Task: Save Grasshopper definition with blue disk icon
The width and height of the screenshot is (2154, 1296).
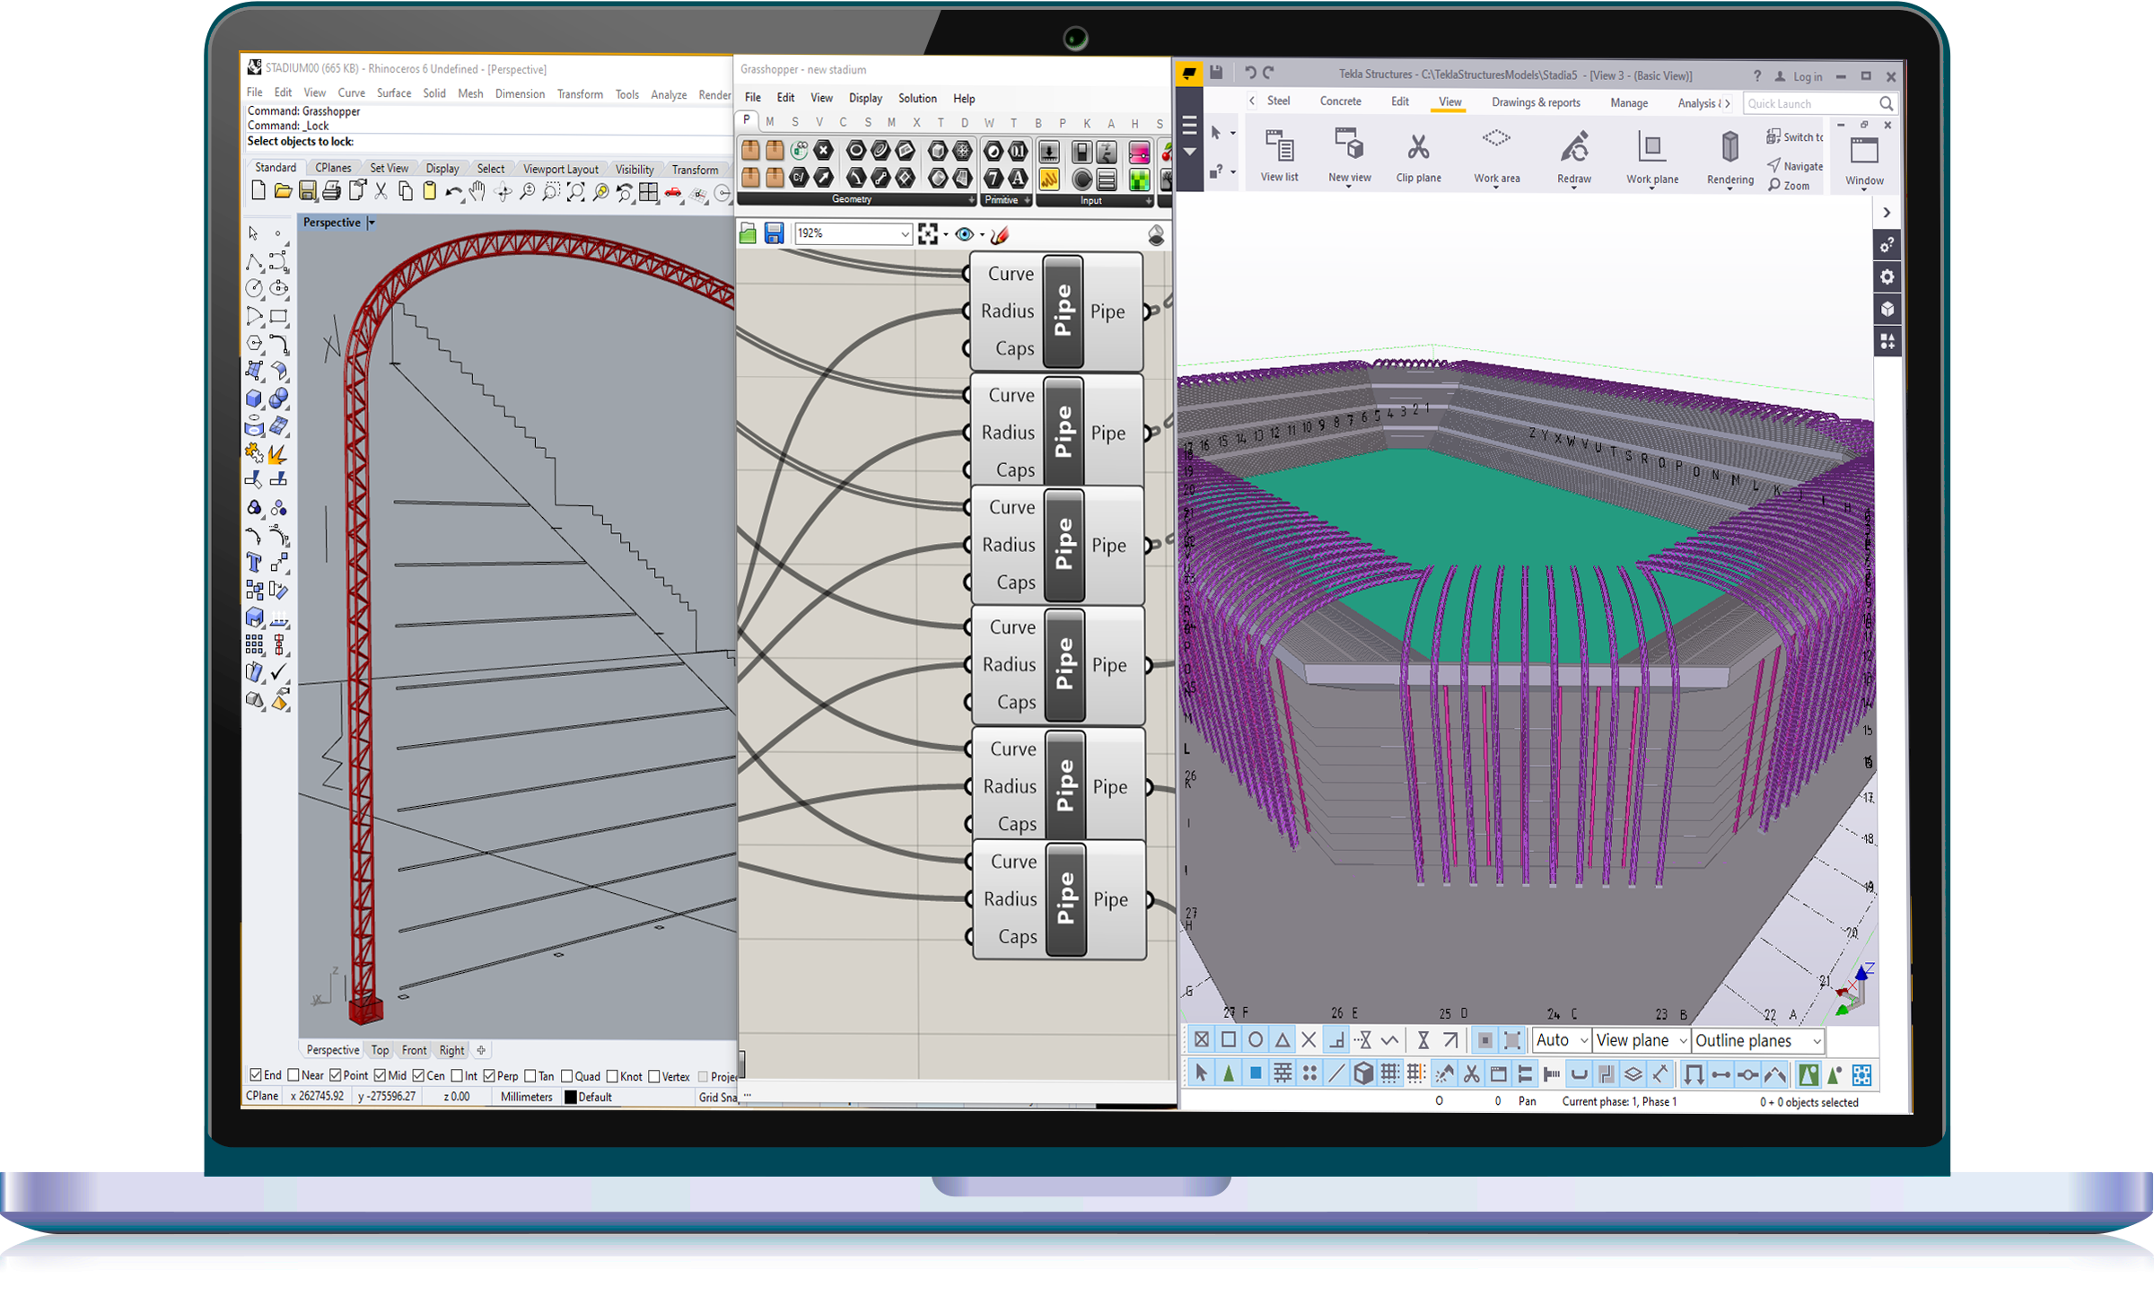Action: coord(774,234)
